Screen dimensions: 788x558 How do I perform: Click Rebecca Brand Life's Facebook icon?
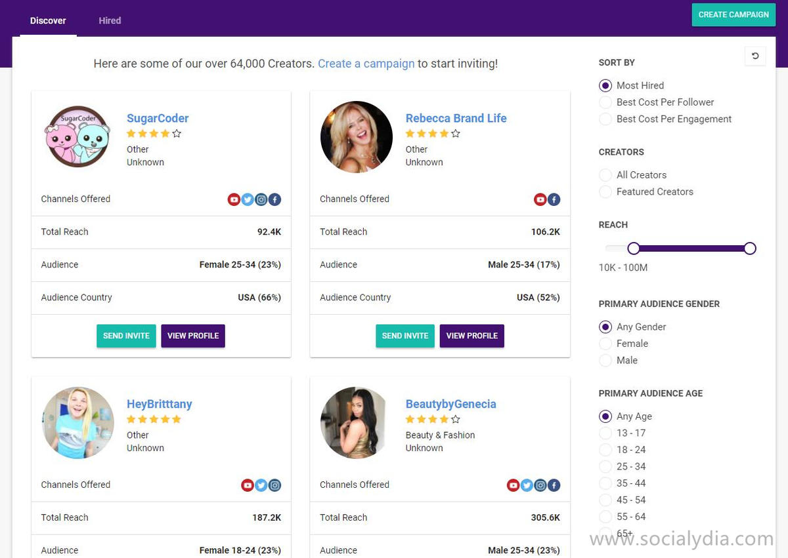(554, 199)
